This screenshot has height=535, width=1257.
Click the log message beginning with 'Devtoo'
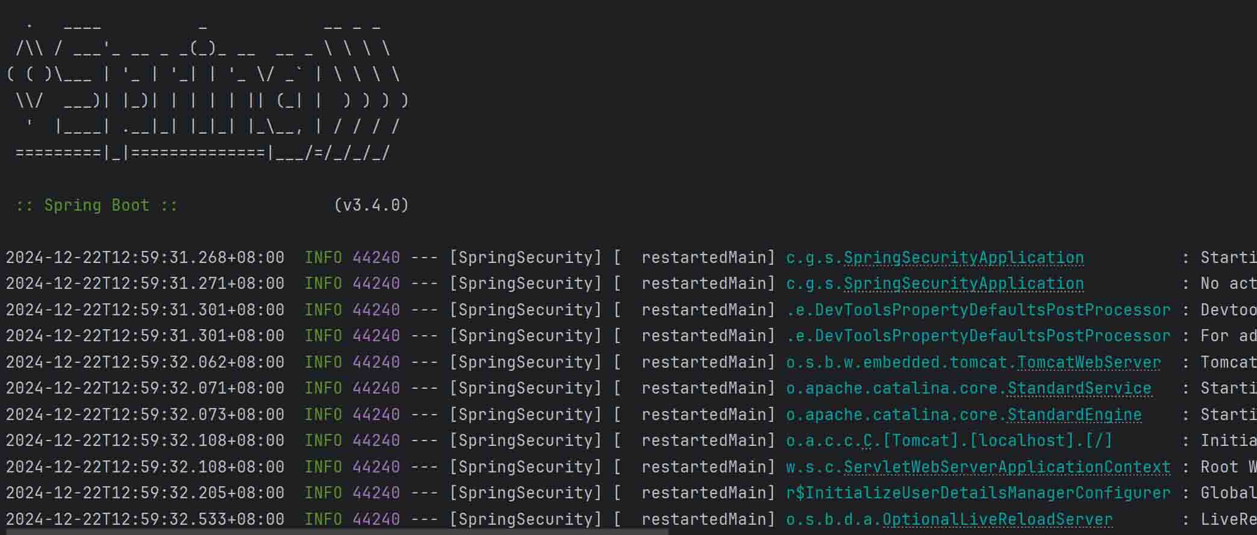[1228, 310]
